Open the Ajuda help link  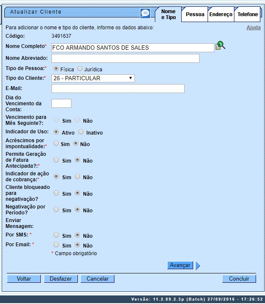tap(254, 28)
